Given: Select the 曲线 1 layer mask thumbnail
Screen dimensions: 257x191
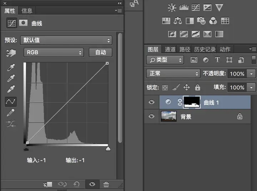Looking at the screenshot, I should click(192, 102).
